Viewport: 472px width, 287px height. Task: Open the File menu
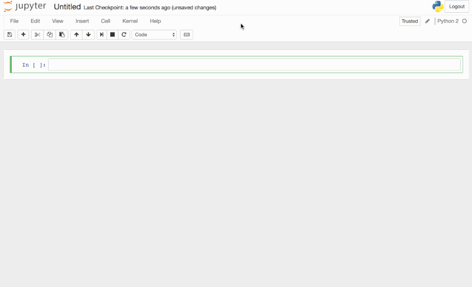[14, 21]
